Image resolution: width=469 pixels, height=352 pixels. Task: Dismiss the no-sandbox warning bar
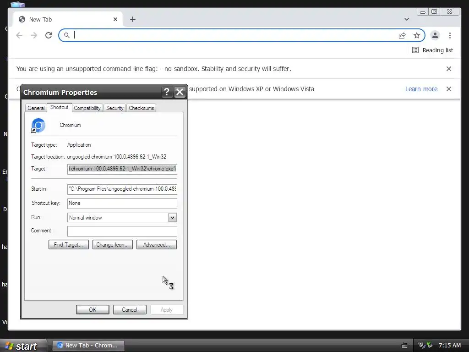(449, 69)
